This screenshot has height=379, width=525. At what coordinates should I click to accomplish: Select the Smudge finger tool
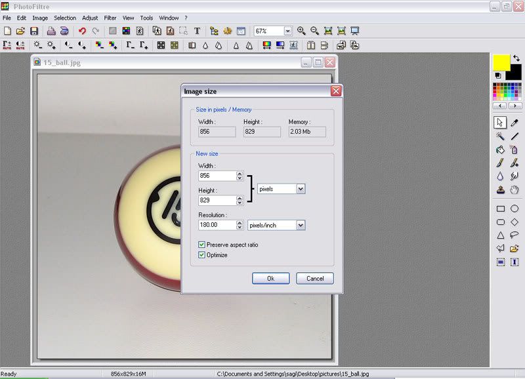pos(514,176)
